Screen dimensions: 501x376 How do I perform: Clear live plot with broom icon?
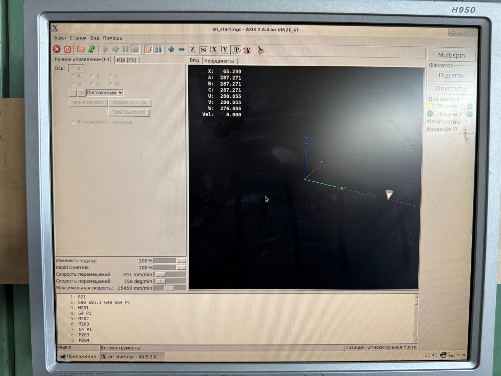pyautogui.click(x=261, y=50)
